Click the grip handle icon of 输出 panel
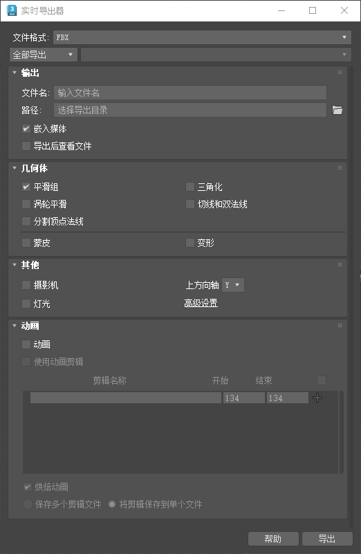The height and width of the screenshot is (554, 361). point(340,73)
